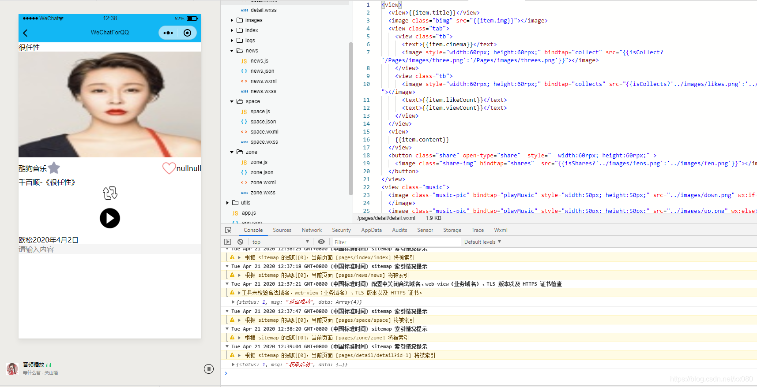Open zone.js file
The width and height of the screenshot is (757, 387).
pyautogui.click(x=259, y=162)
